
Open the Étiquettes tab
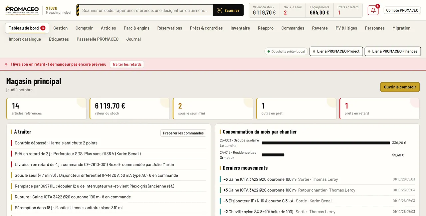pos(59,39)
